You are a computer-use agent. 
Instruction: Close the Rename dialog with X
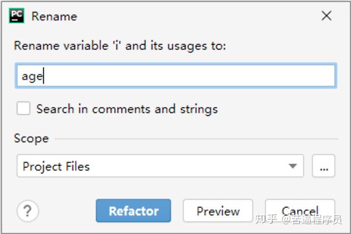pos(327,16)
